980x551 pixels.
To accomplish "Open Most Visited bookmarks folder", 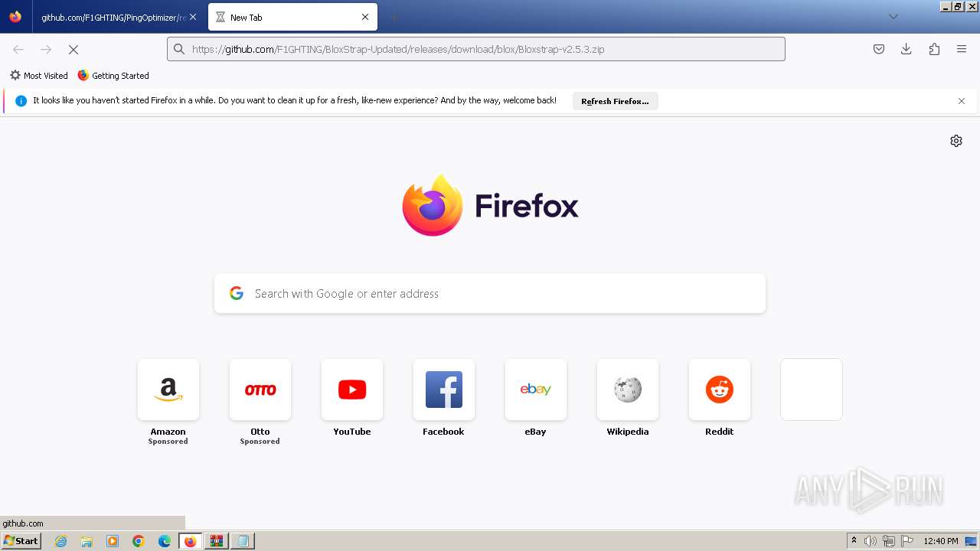I will coord(38,76).
